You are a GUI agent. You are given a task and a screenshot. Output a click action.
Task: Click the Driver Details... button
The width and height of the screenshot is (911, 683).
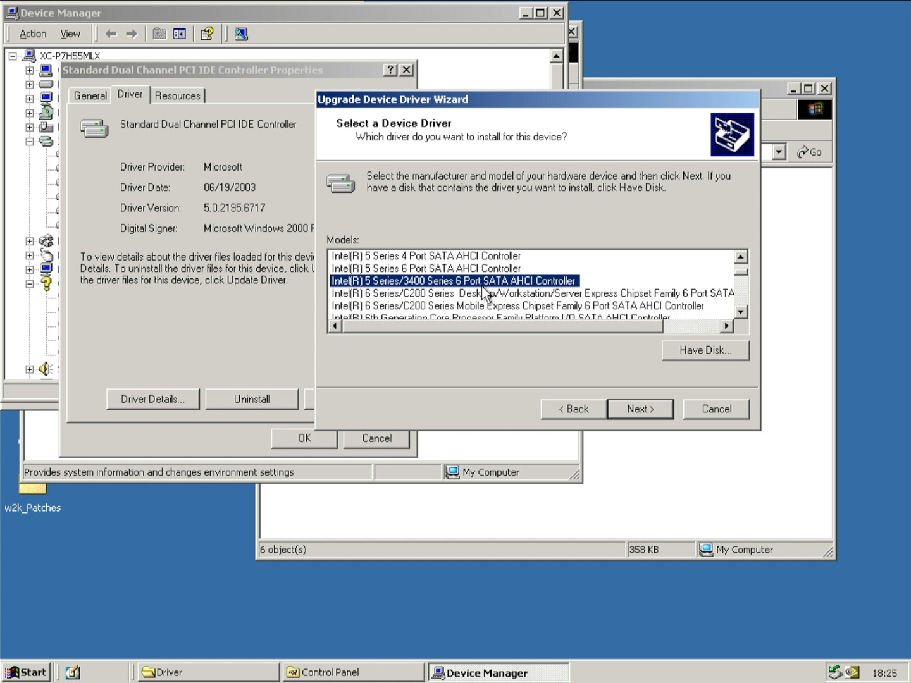[x=153, y=399]
